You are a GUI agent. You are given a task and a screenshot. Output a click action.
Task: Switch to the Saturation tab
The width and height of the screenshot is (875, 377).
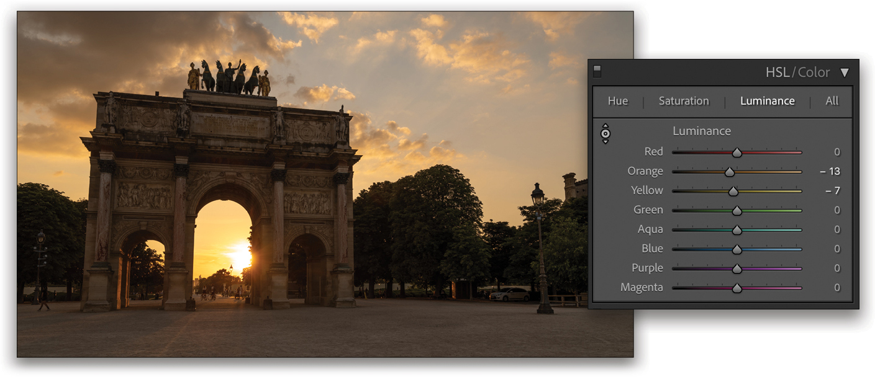tap(683, 100)
